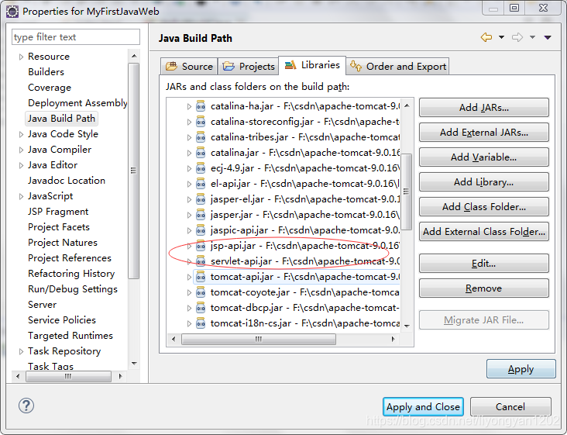Click the jar icon of jasper.jar
This screenshot has height=435, width=567.
(x=201, y=215)
